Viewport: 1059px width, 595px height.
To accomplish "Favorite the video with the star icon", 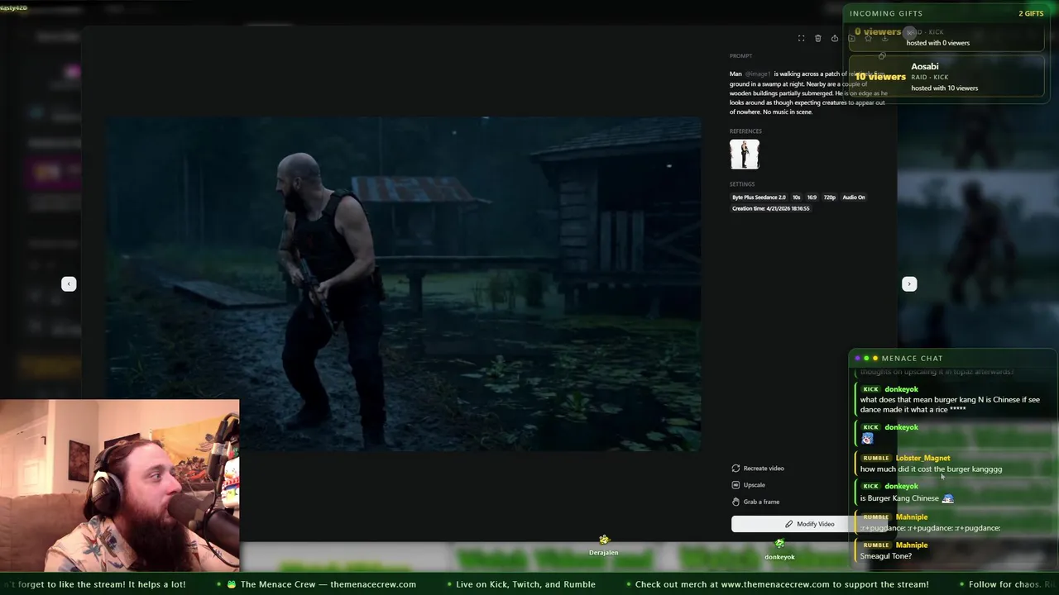I will (x=868, y=38).
